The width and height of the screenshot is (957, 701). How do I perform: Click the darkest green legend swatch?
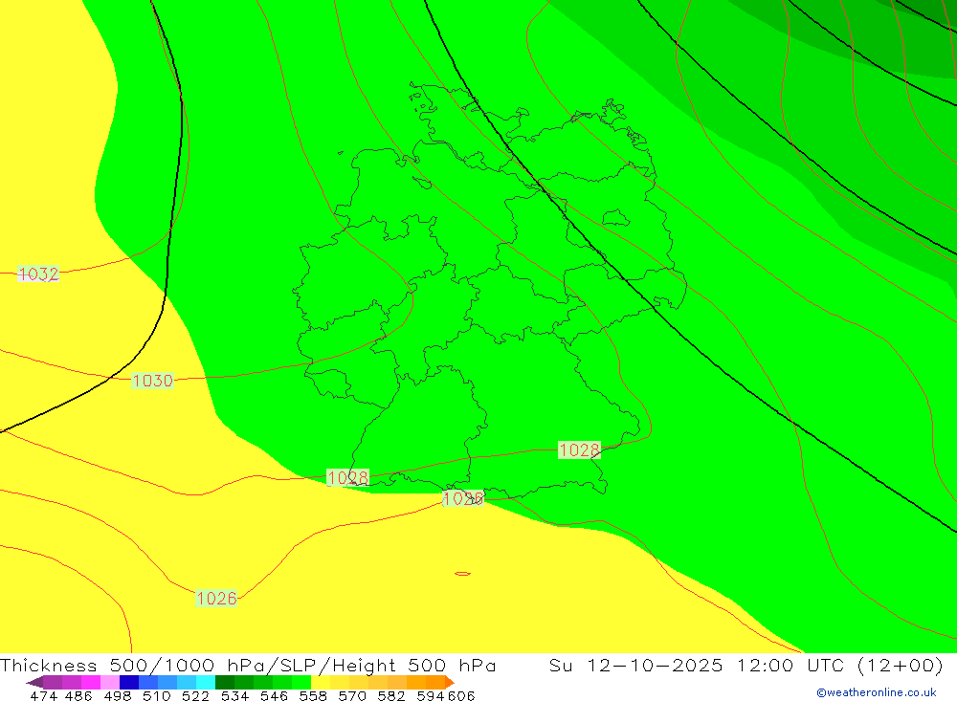[225, 682]
